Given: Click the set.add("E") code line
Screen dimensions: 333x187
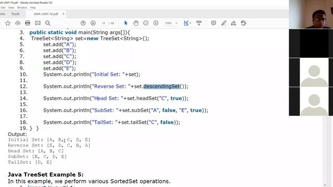Looking at the screenshot, I should point(60,68).
